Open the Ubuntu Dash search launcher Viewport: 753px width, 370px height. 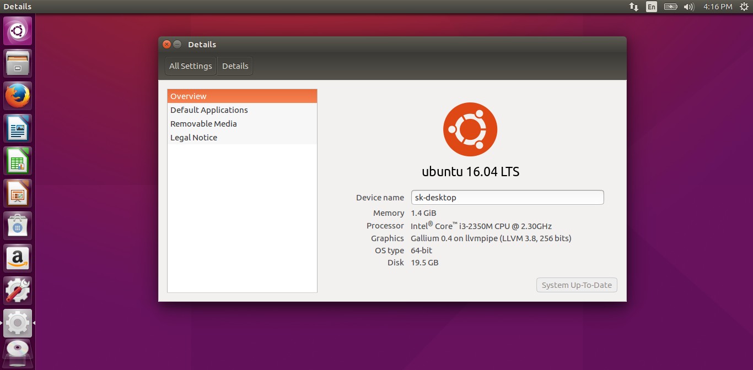coord(18,31)
